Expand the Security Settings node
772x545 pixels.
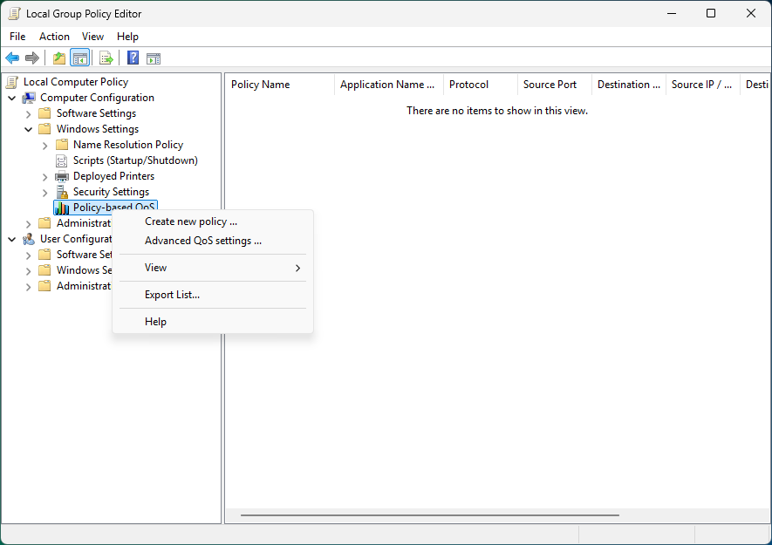pos(44,193)
